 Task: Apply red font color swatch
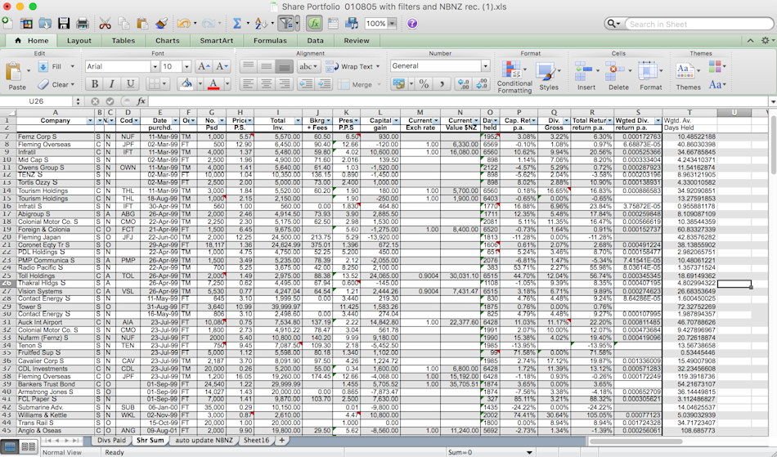coord(213,83)
